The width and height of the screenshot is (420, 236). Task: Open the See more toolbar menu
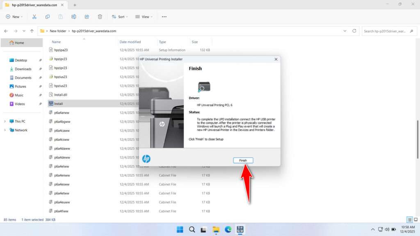point(164,16)
